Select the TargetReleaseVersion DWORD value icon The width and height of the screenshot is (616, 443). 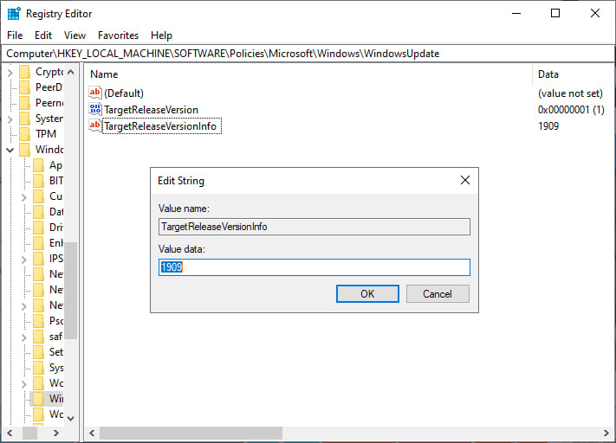coord(95,109)
